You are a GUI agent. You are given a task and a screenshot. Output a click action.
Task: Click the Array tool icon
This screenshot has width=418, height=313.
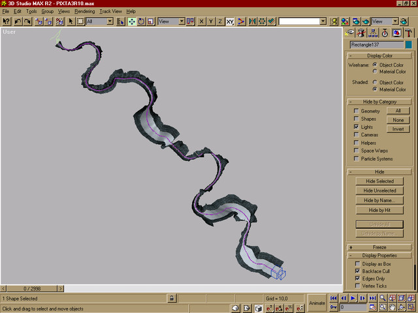[x=262, y=22]
